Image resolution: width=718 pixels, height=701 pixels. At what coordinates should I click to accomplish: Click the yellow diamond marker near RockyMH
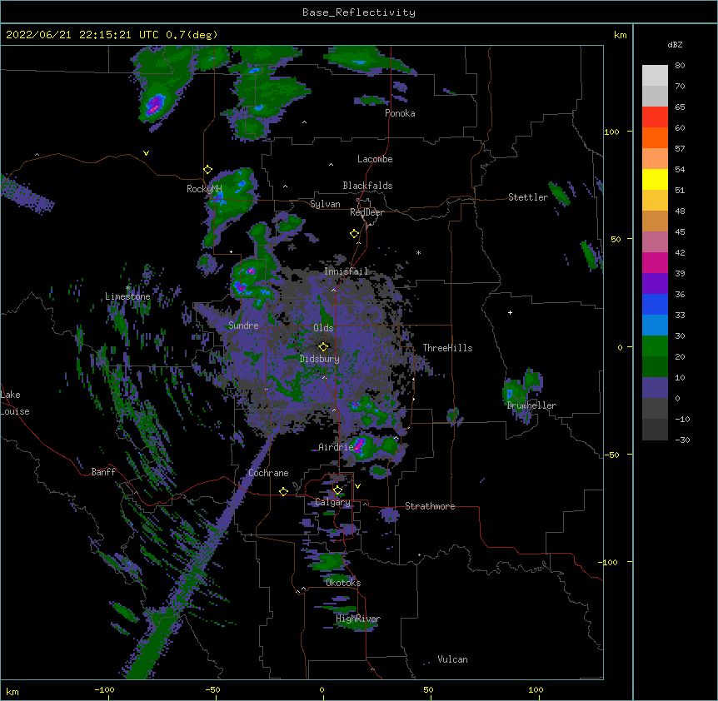208,170
